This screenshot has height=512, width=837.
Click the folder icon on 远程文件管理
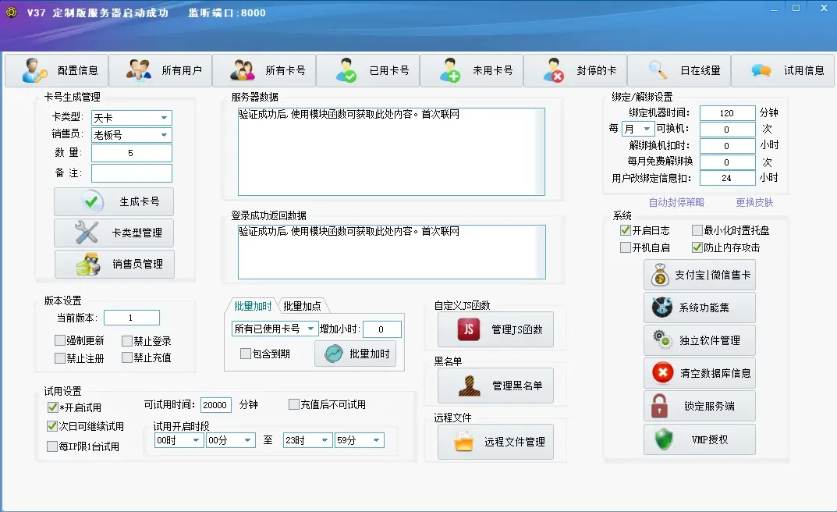pos(463,442)
